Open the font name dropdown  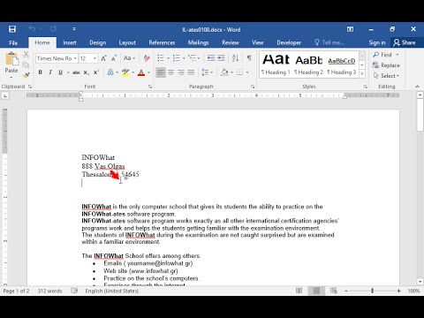[x=75, y=58]
